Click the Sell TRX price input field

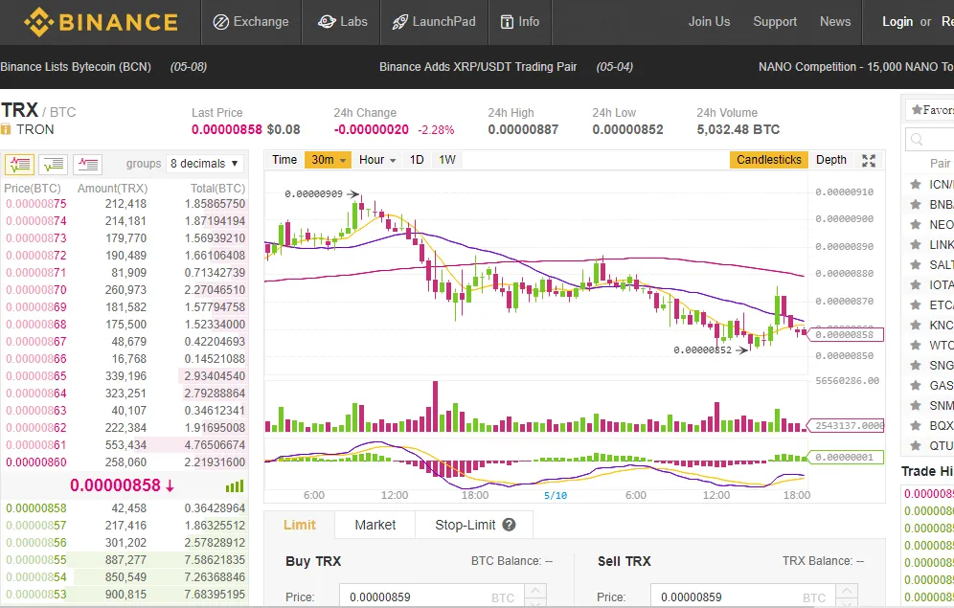[741, 597]
